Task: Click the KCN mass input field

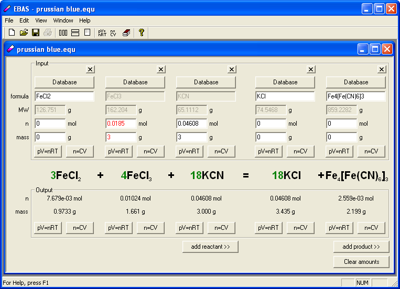Action: click(191, 137)
